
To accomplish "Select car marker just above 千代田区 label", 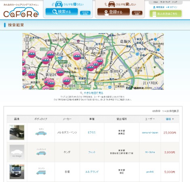I will [x=67, y=80].
